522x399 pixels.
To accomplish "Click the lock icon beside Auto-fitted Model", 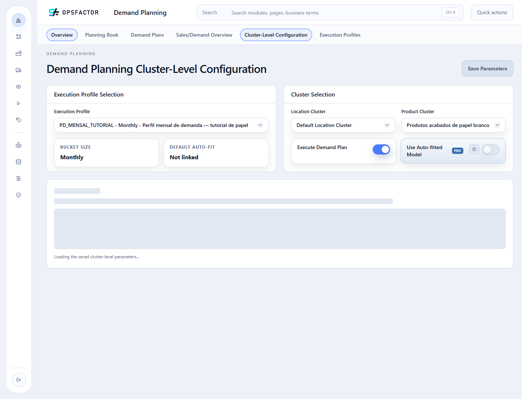I will click(x=474, y=149).
